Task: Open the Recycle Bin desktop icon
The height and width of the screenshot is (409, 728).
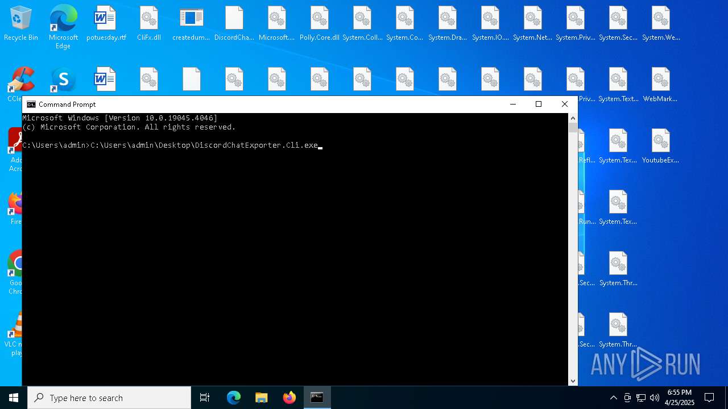Action: click(x=21, y=24)
